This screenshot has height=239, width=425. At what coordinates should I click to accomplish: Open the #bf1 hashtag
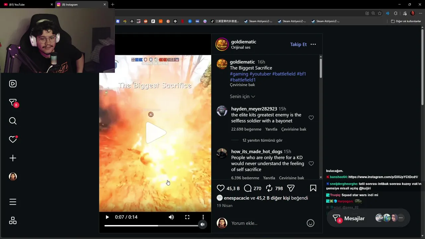pos(301,74)
